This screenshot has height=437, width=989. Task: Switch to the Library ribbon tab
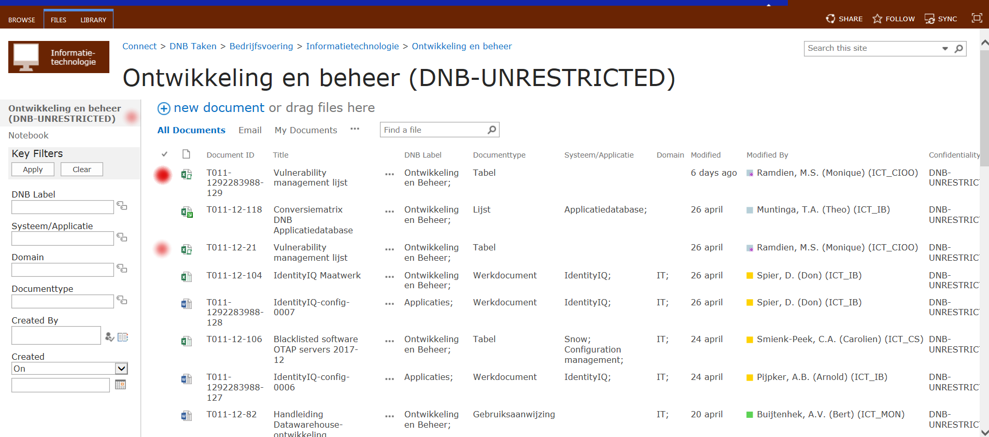coord(93,20)
